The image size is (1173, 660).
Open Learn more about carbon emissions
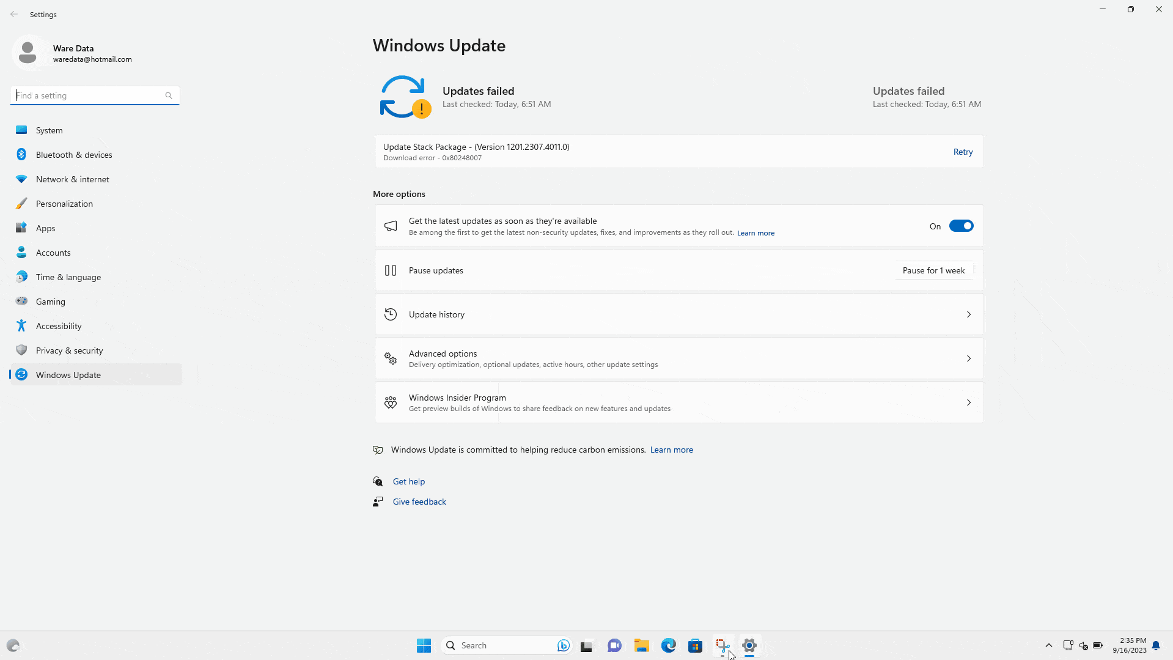(671, 450)
